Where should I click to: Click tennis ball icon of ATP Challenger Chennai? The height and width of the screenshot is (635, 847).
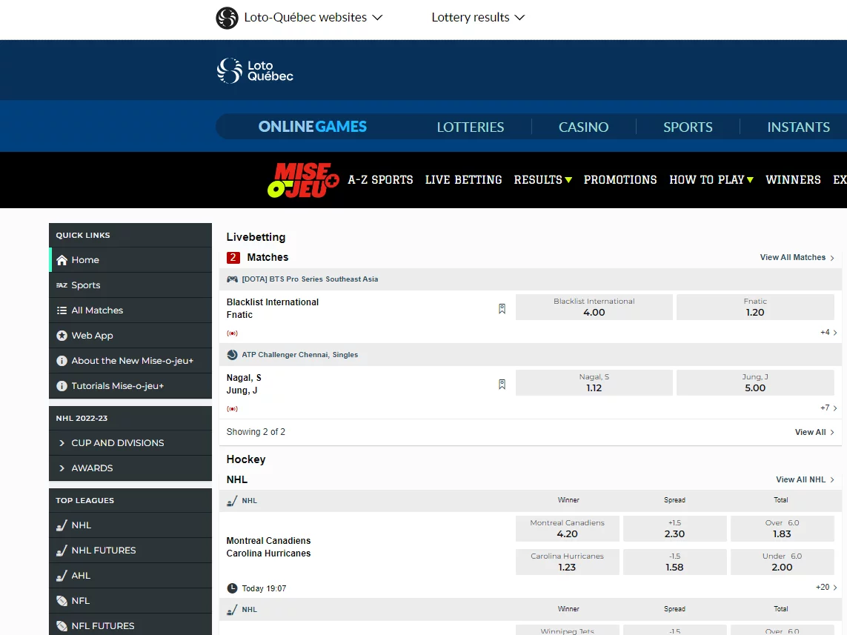[232, 355]
